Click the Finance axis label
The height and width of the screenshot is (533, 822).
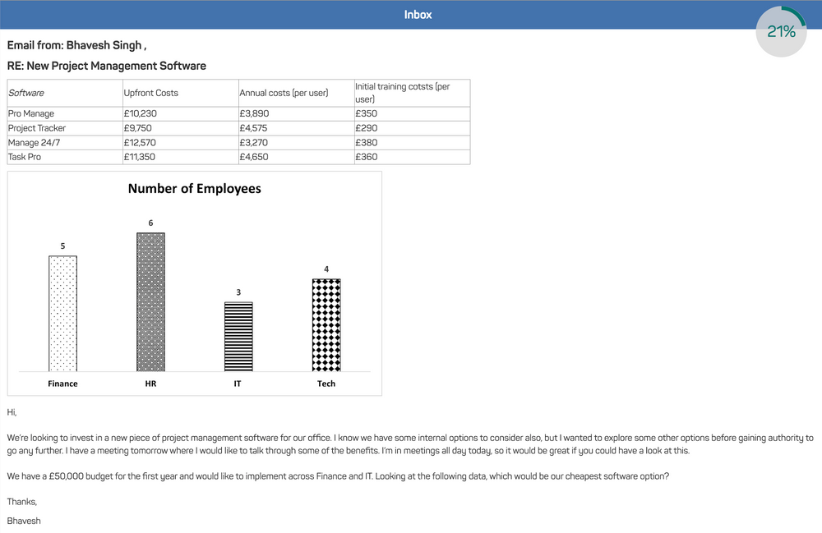coord(62,384)
